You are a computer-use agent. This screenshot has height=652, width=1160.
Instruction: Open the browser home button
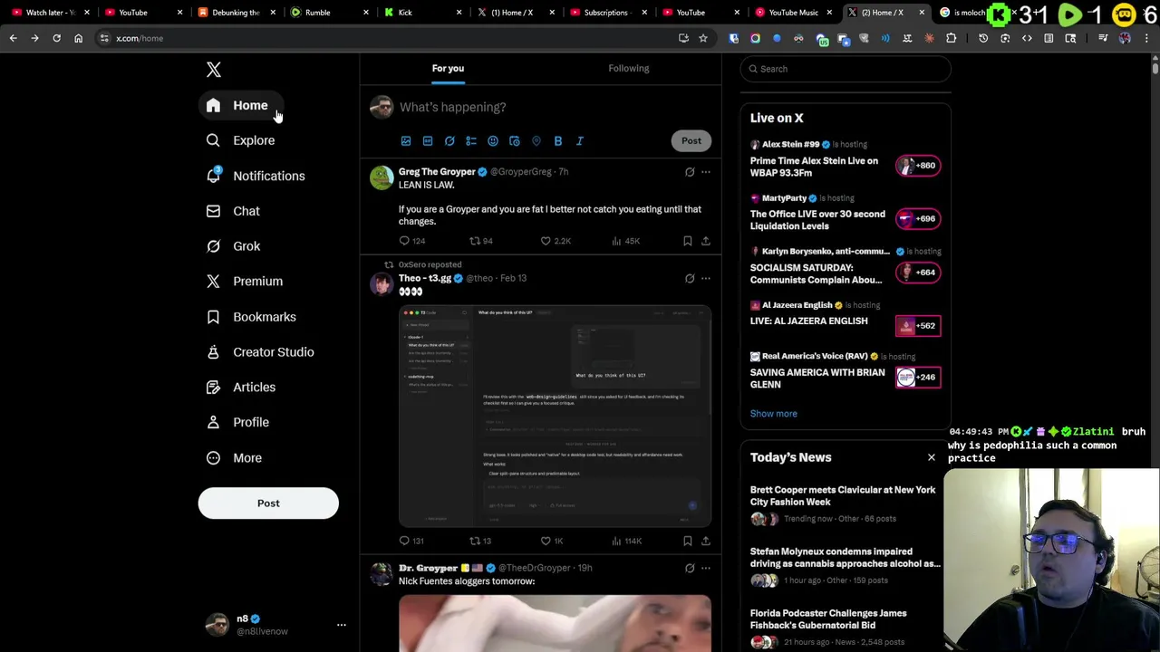coord(78,38)
